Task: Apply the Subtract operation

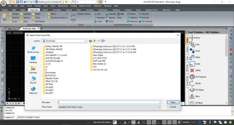Action: tap(132, 18)
